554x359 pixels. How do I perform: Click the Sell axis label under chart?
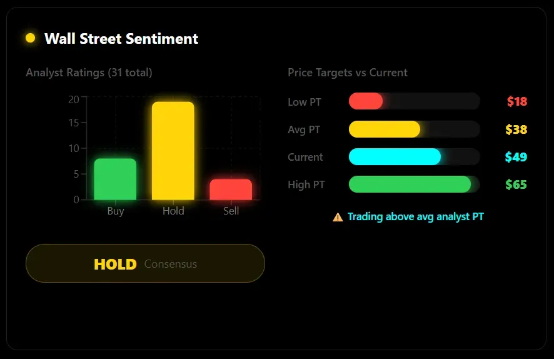231,211
